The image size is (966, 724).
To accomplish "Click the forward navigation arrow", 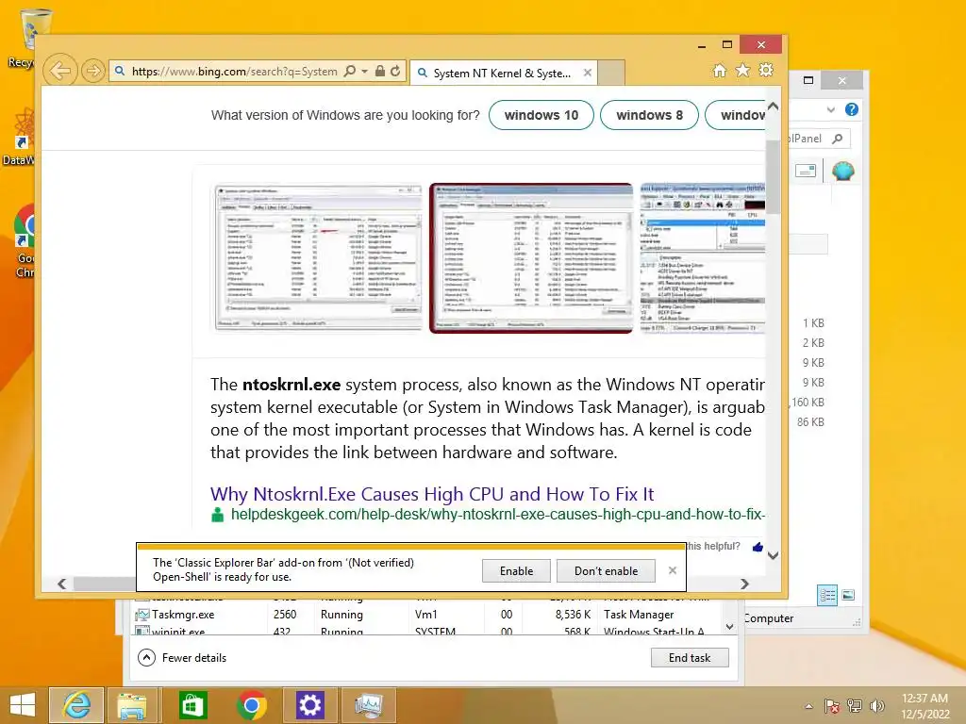I will click(93, 71).
